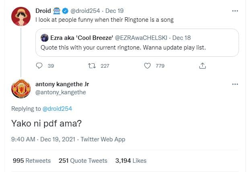
Task: Click @droid254 in Replying to line
Action: click(x=58, y=108)
